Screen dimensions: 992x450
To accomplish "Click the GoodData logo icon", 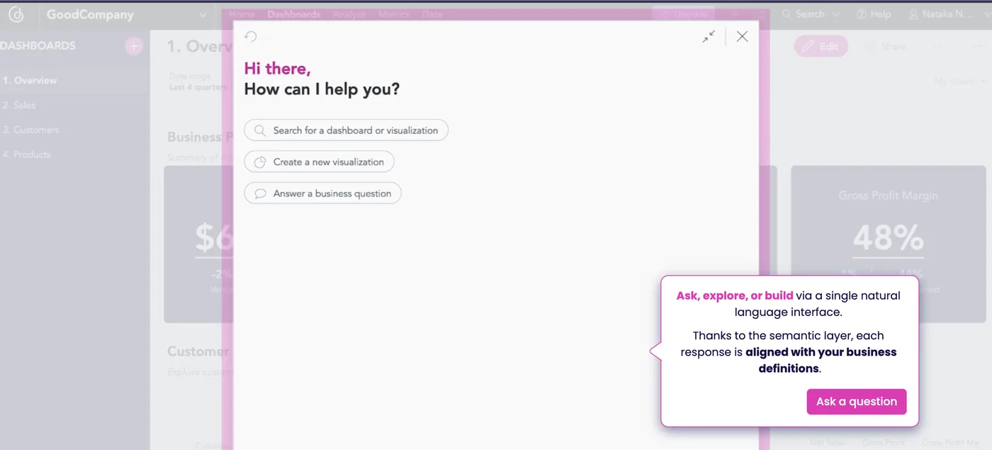I will [16, 15].
